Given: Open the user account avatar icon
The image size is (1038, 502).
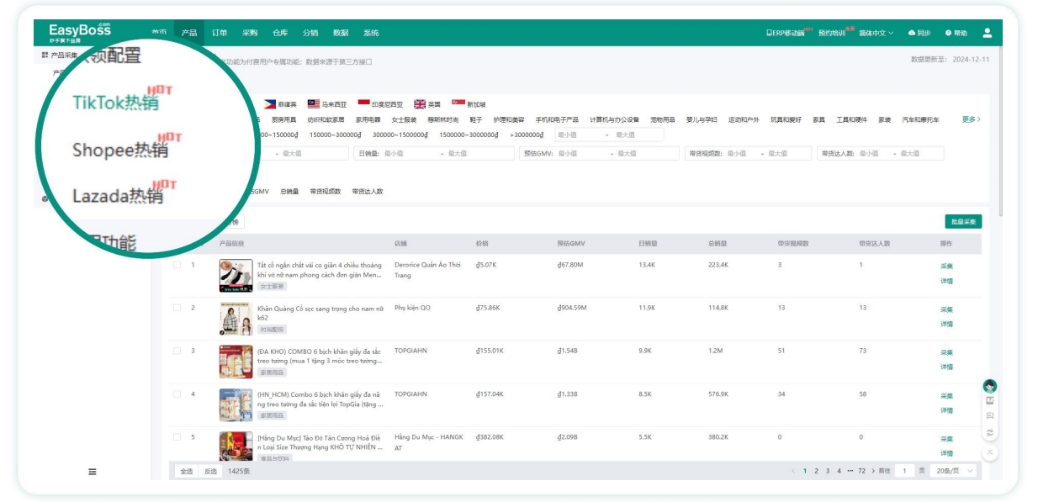Looking at the screenshot, I should pyautogui.click(x=988, y=33).
